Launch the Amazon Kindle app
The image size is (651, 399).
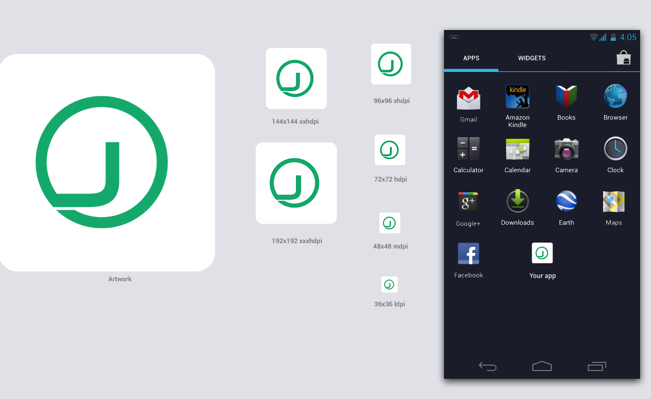pyautogui.click(x=518, y=96)
